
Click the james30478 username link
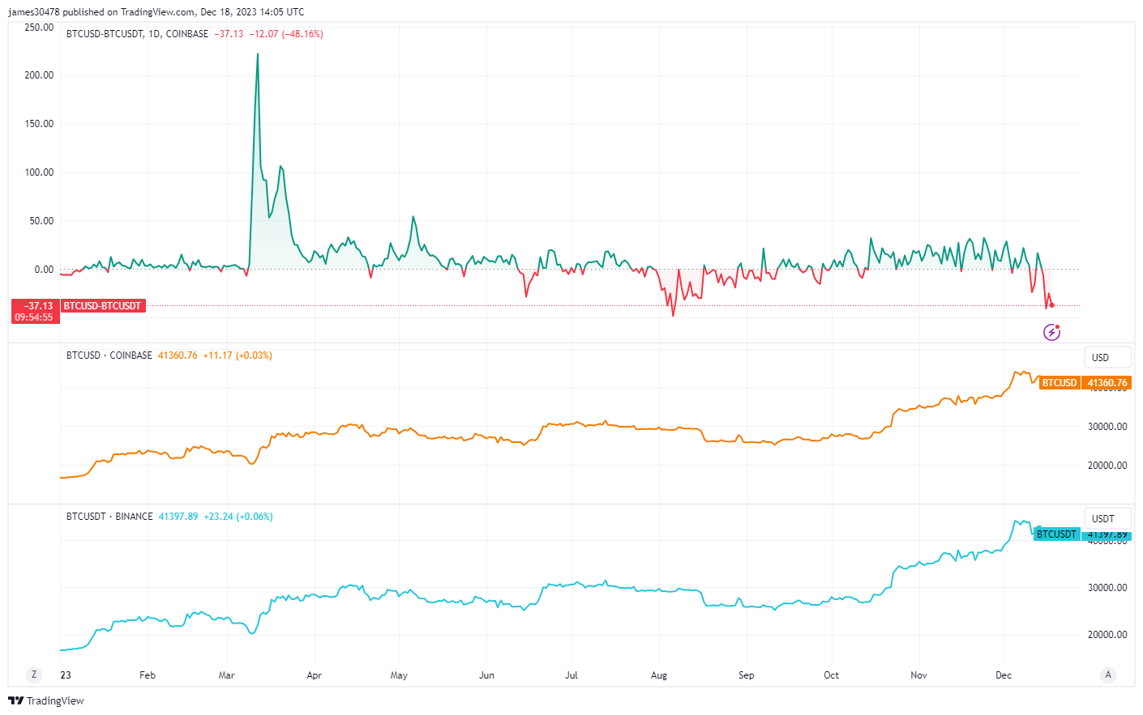coord(32,11)
